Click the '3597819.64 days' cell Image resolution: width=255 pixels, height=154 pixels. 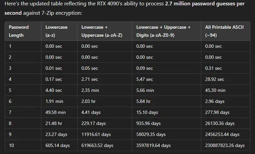point(153,145)
